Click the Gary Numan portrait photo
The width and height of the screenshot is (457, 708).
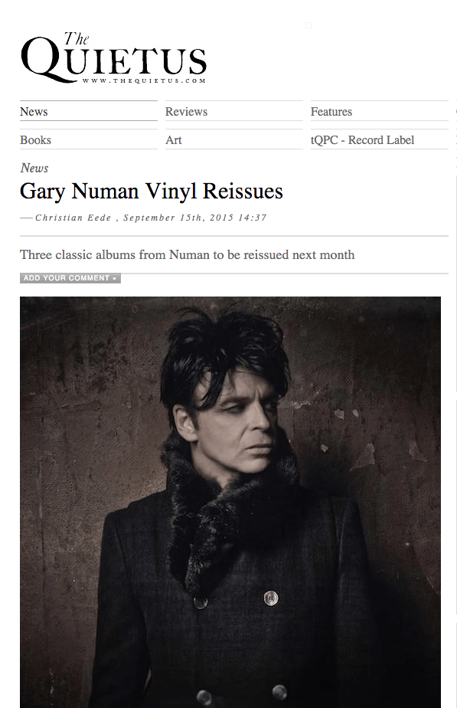[230, 502]
